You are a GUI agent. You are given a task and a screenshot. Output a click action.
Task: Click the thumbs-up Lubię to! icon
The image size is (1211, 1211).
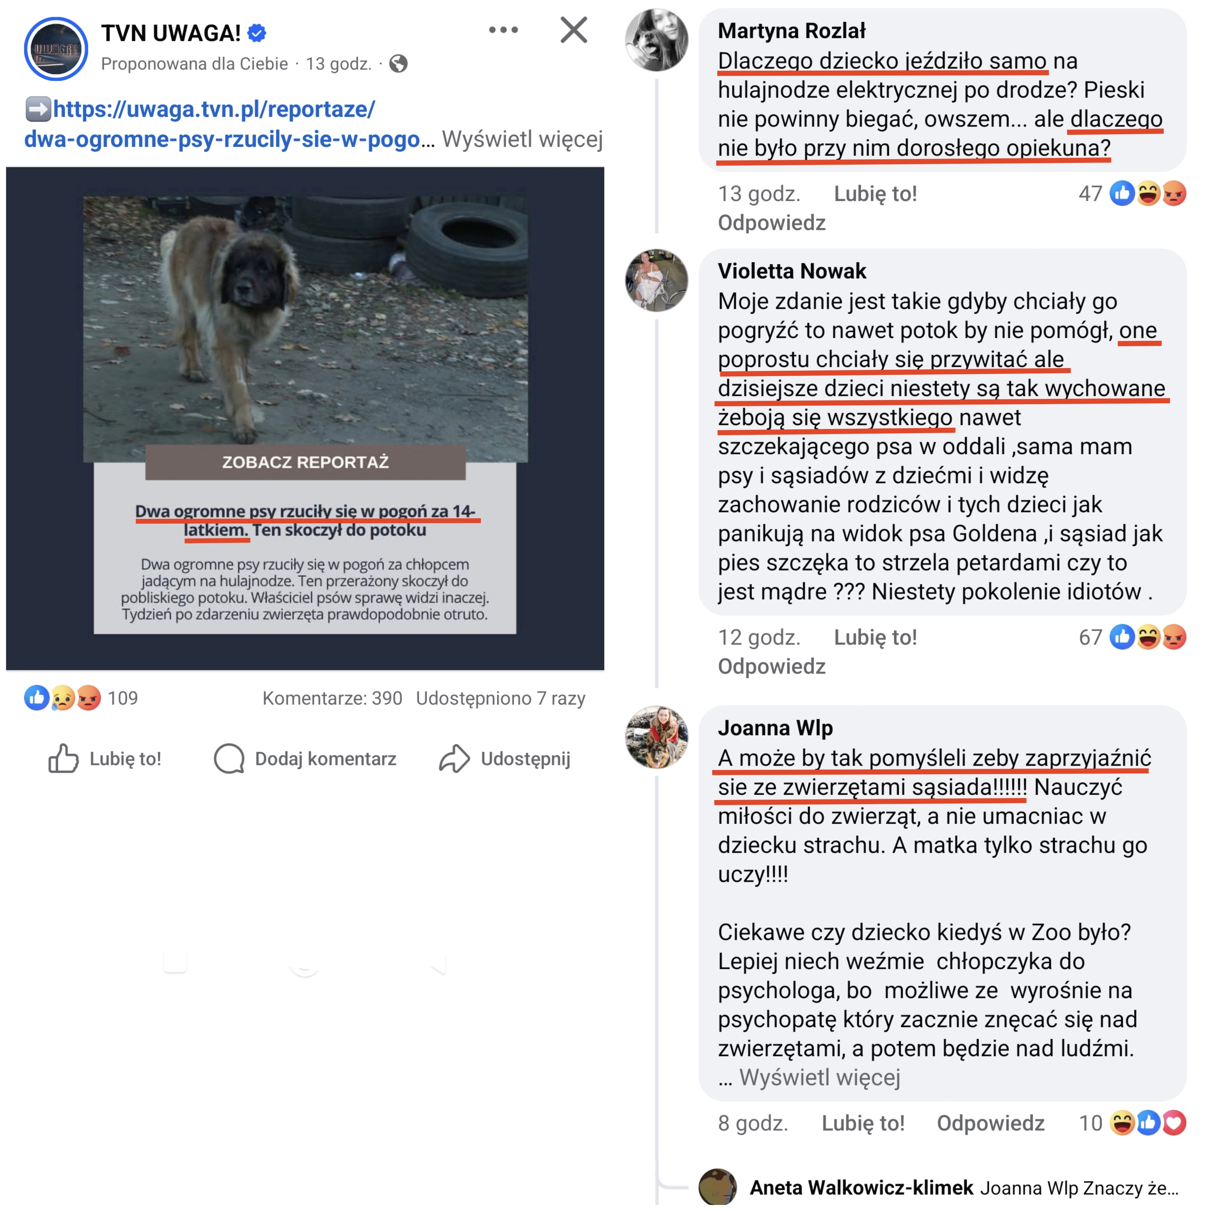coord(63,758)
